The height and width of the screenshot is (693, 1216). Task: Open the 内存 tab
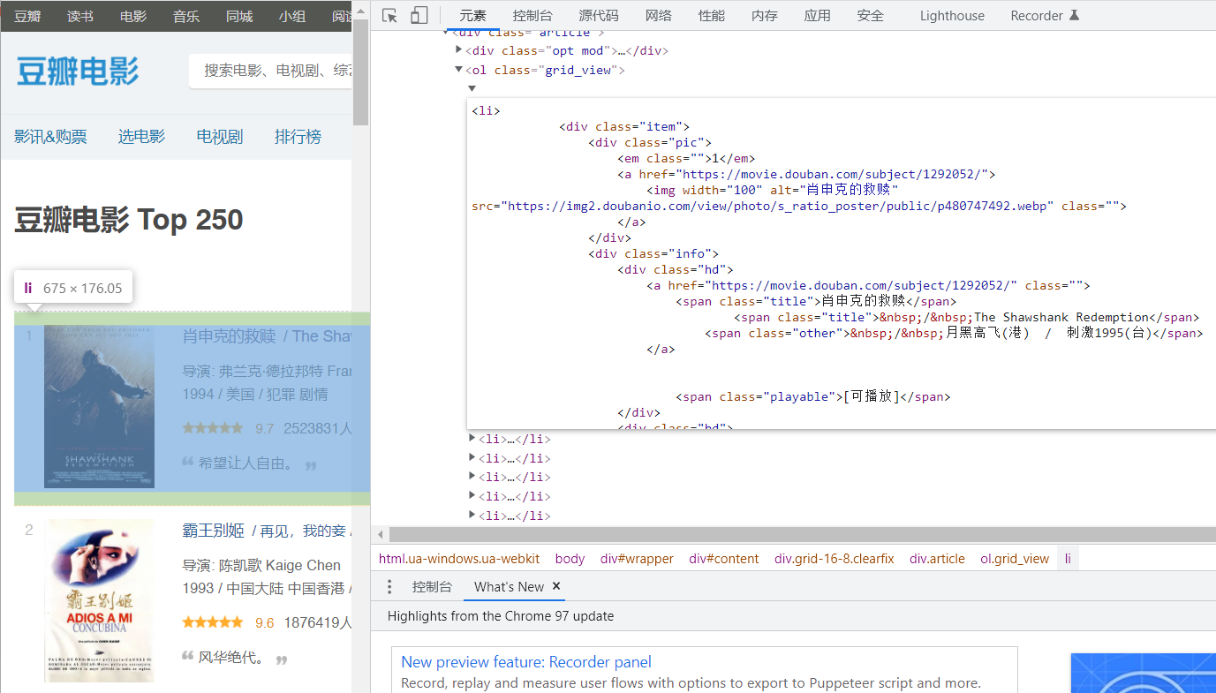[764, 15]
